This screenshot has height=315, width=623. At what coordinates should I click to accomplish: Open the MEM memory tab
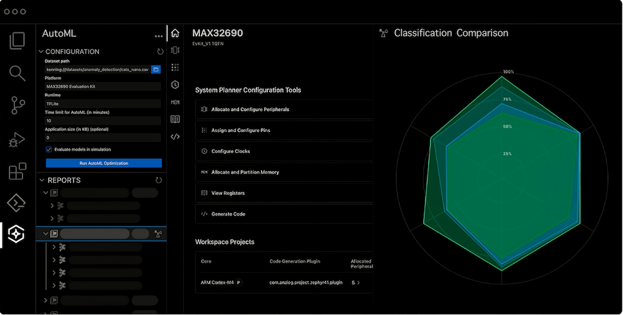pyautogui.click(x=175, y=102)
